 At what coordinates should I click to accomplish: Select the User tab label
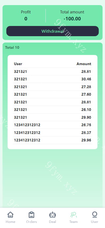click(x=95, y=222)
